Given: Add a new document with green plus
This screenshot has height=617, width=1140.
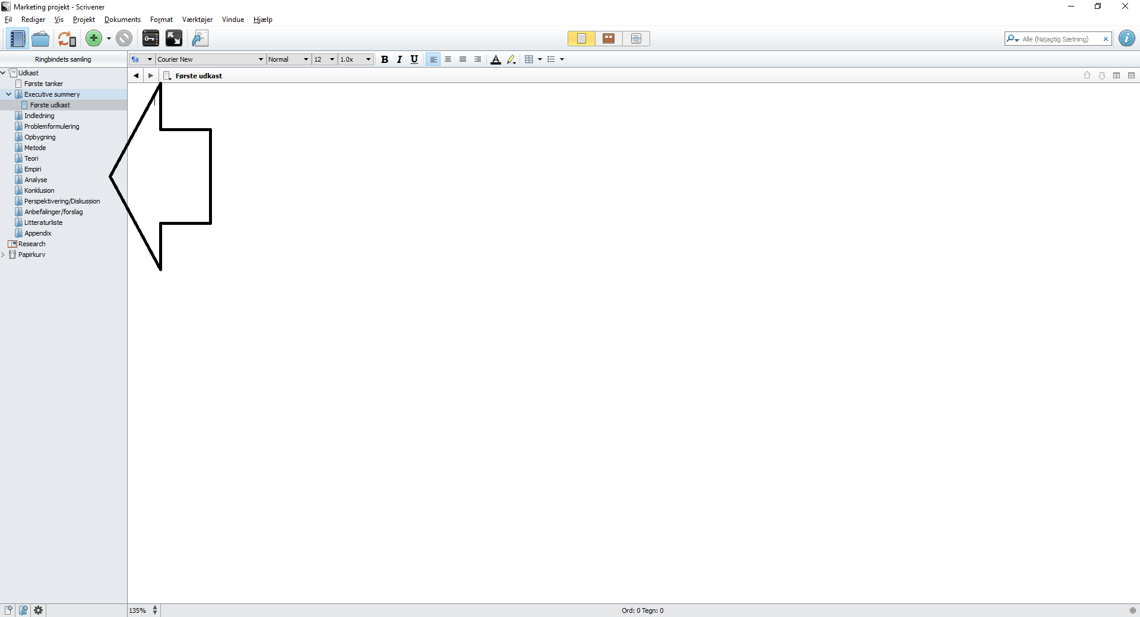Looking at the screenshot, I should pyautogui.click(x=94, y=39).
